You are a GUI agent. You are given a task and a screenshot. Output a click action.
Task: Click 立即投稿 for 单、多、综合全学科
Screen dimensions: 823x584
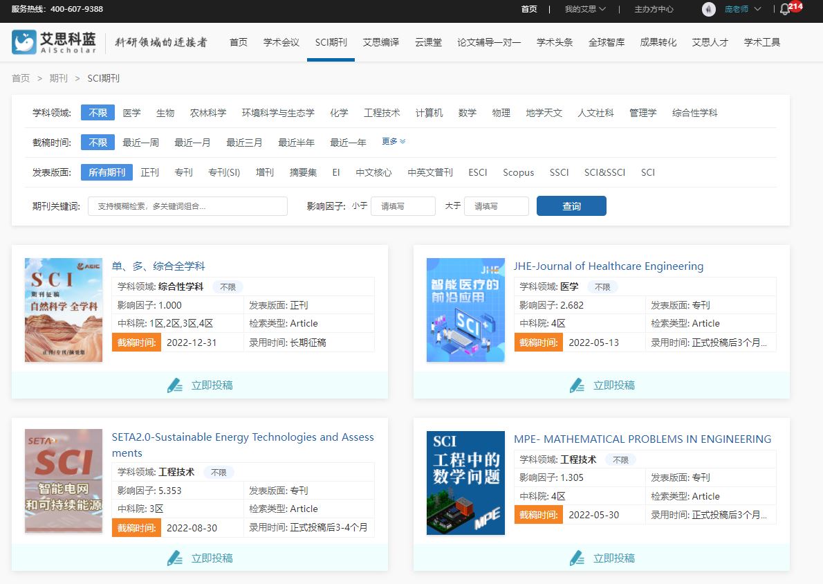pyautogui.click(x=212, y=385)
